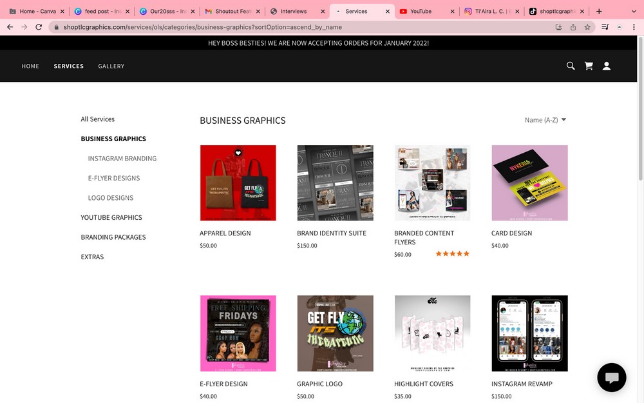The image size is (644, 403).
Task: Switch to the YouTube browser tab
Action: tap(421, 11)
